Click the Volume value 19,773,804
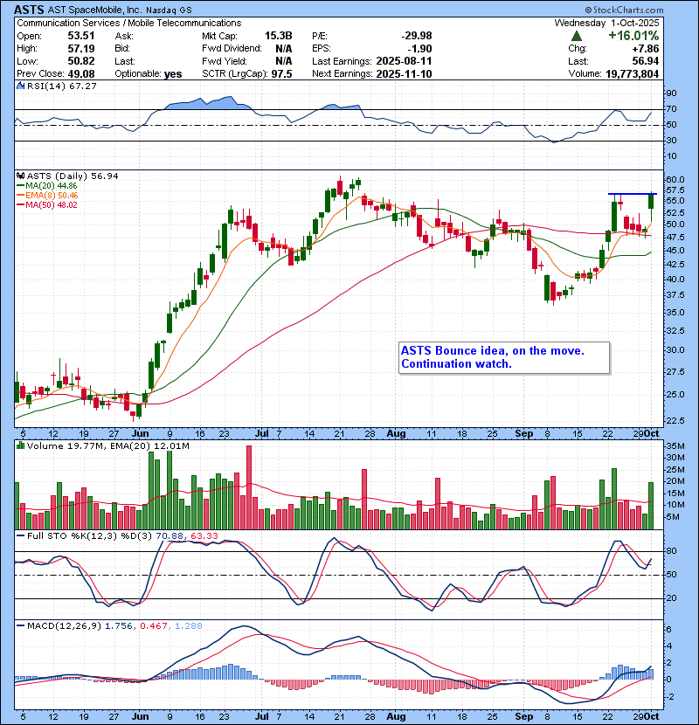Image resolution: width=699 pixels, height=725 pixels. [x=632, y=74]
